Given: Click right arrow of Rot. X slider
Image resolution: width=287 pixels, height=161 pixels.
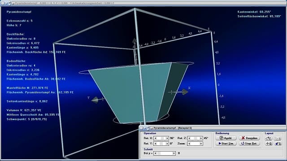Looking at the screenshot, I should [x=167, y=138].
